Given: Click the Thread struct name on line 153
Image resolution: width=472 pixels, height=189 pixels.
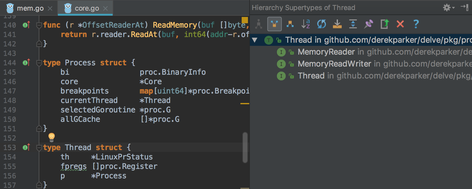Looking at the screenshot, I should click(x=78, y=147).
